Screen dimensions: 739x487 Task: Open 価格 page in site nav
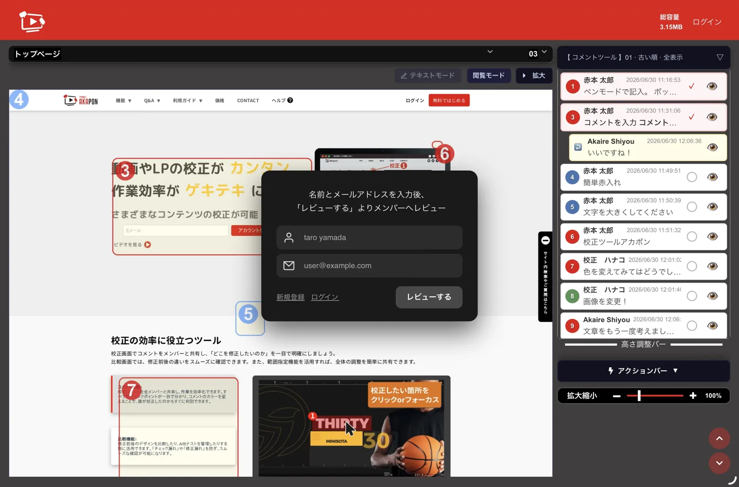coord(219,100)
